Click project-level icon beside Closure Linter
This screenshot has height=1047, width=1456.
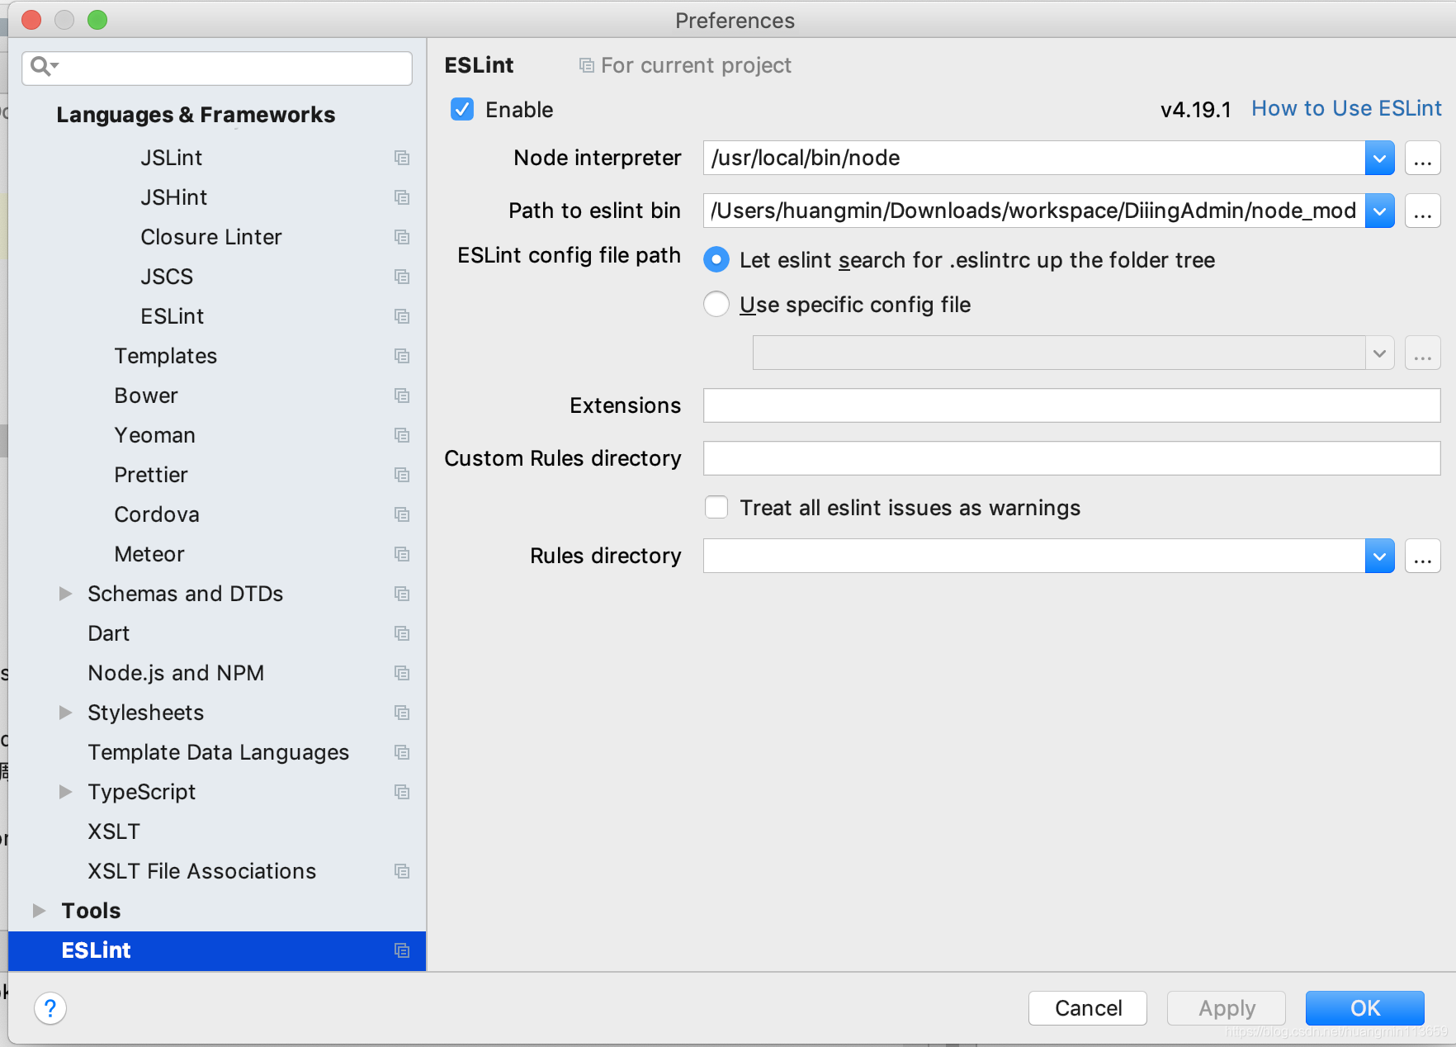click(x=402, y=237)
